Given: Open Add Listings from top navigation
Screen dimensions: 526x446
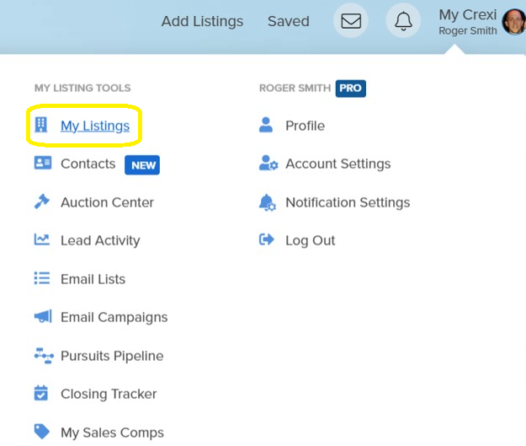Looking at the screenshot, I should coord(202,21).
